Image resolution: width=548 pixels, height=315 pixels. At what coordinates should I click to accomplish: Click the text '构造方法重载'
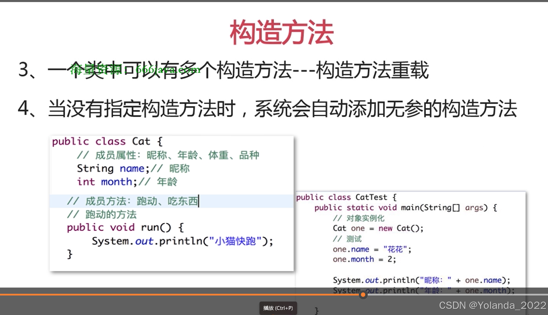click(x=373, y=70)
